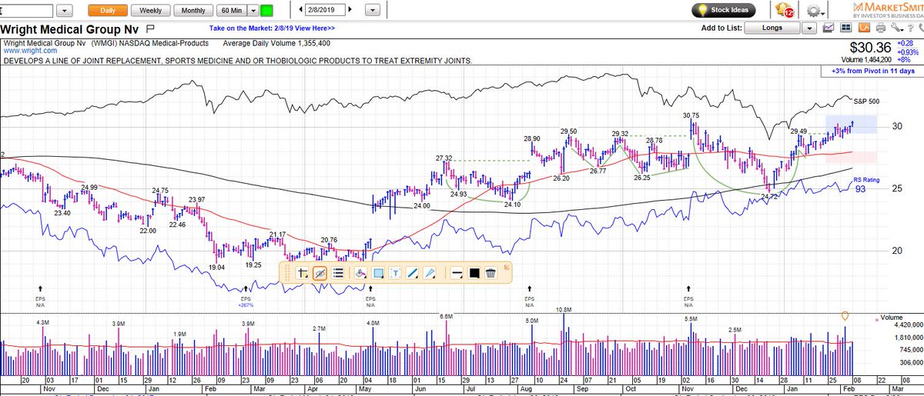Image resolution: width=924 pixels, height=396 pixels.
Task: Open the drawing list icon
Action: (x=337, y=272)
